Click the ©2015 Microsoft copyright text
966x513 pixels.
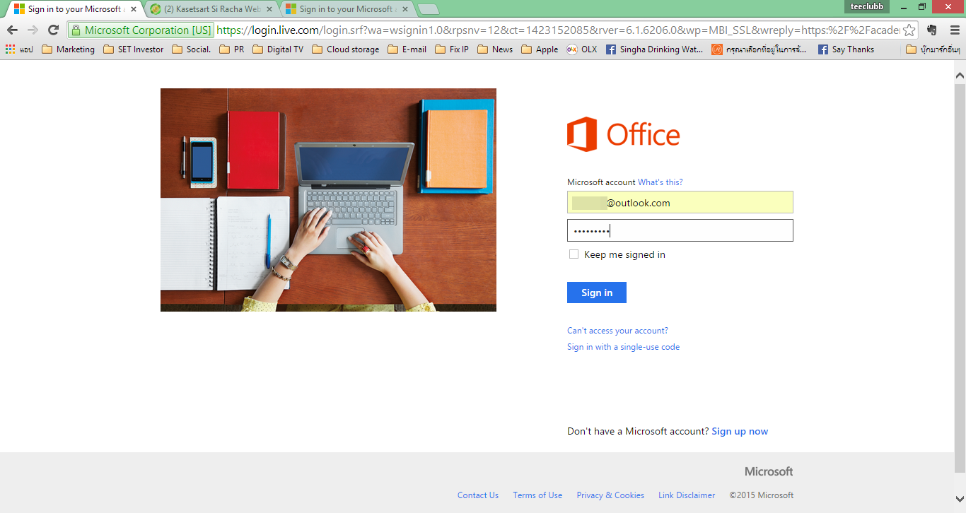click(762, 495)
